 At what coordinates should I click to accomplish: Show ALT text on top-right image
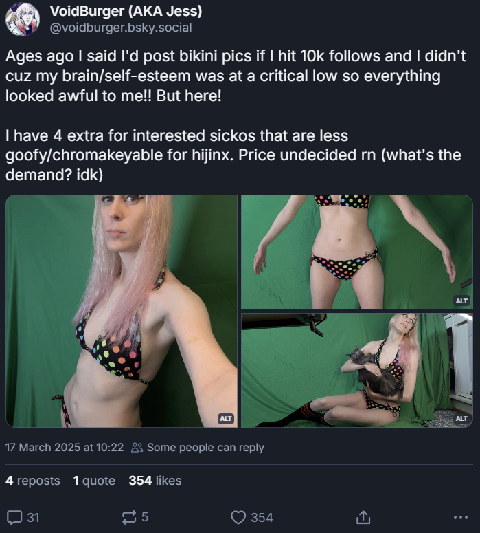(461, 301)
